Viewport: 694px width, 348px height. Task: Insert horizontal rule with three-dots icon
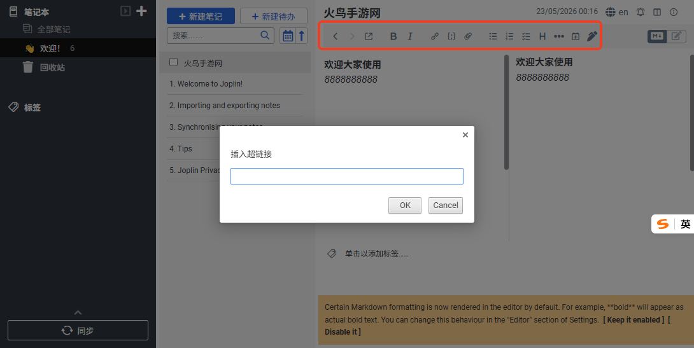click(559, 36)
